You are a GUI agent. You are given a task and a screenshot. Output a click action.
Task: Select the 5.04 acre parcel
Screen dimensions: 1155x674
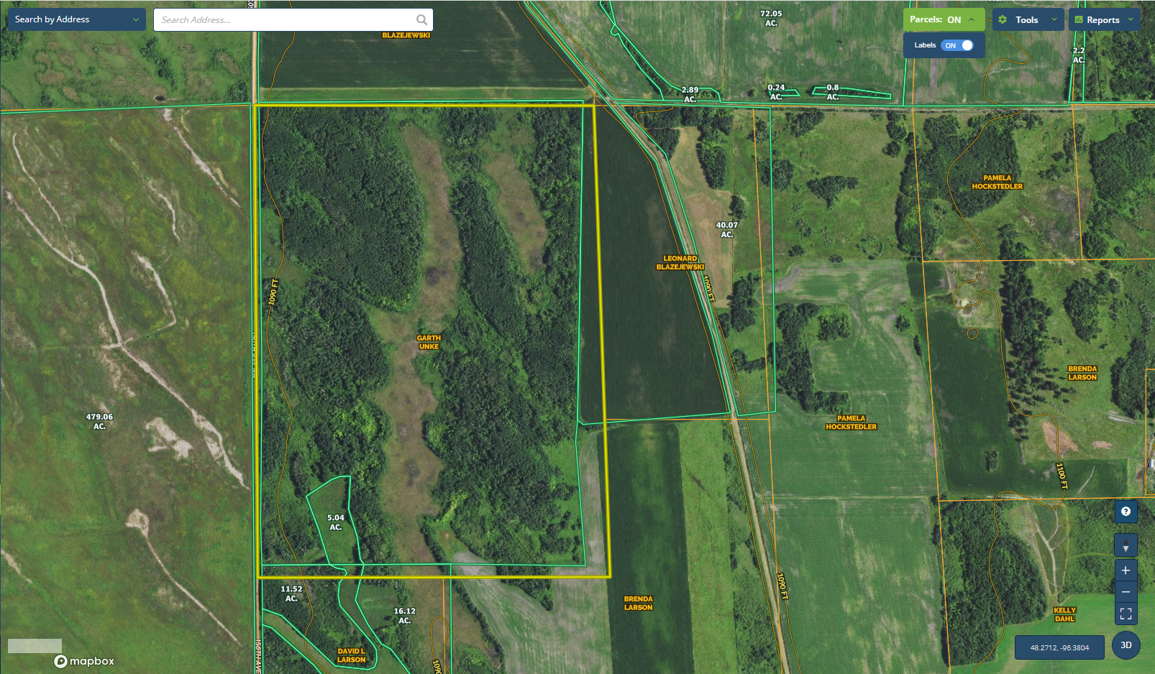(x=335, y=522)
